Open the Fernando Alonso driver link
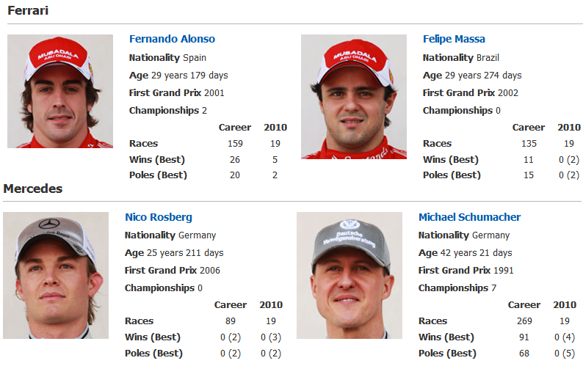The width and height of the screenshot is (583, 366). click(172, 39)
